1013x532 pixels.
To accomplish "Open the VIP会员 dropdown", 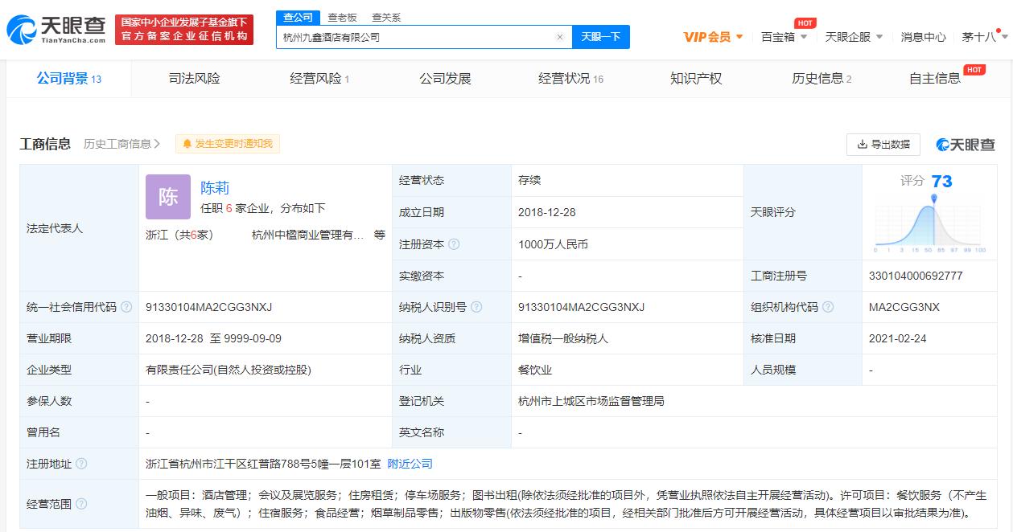I will pos(713,37).
